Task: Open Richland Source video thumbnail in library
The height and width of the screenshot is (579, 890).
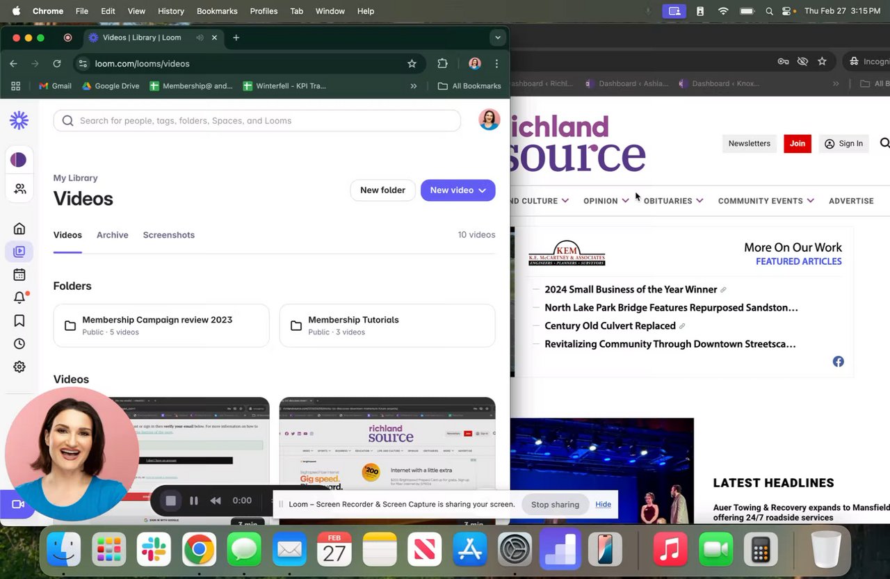Action: (x=387, y=462)
